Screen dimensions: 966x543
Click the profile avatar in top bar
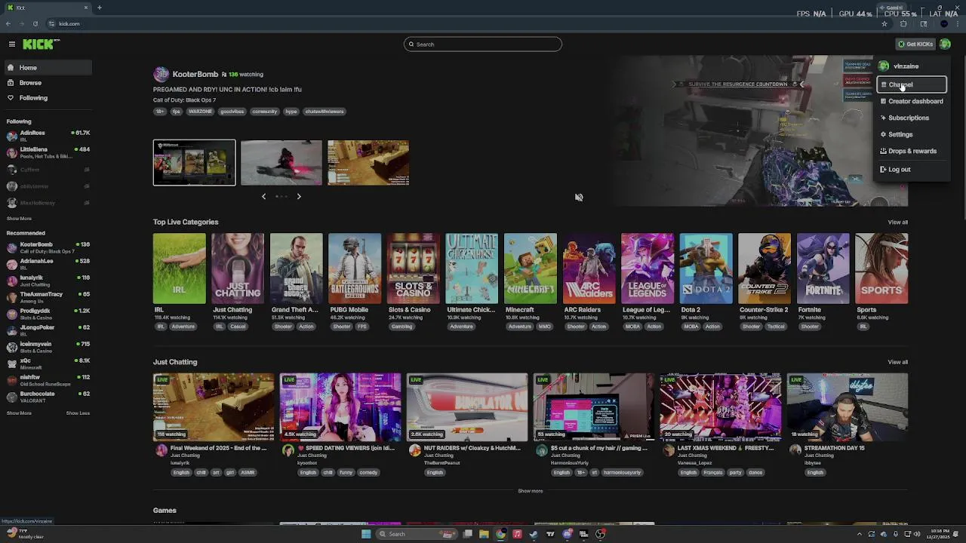[945, 44]
